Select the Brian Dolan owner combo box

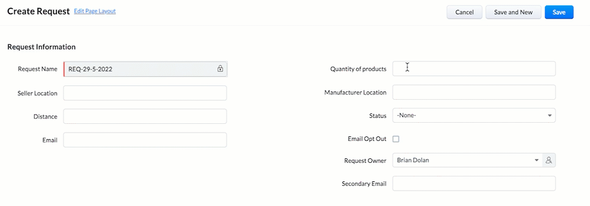tap(467, 160)
